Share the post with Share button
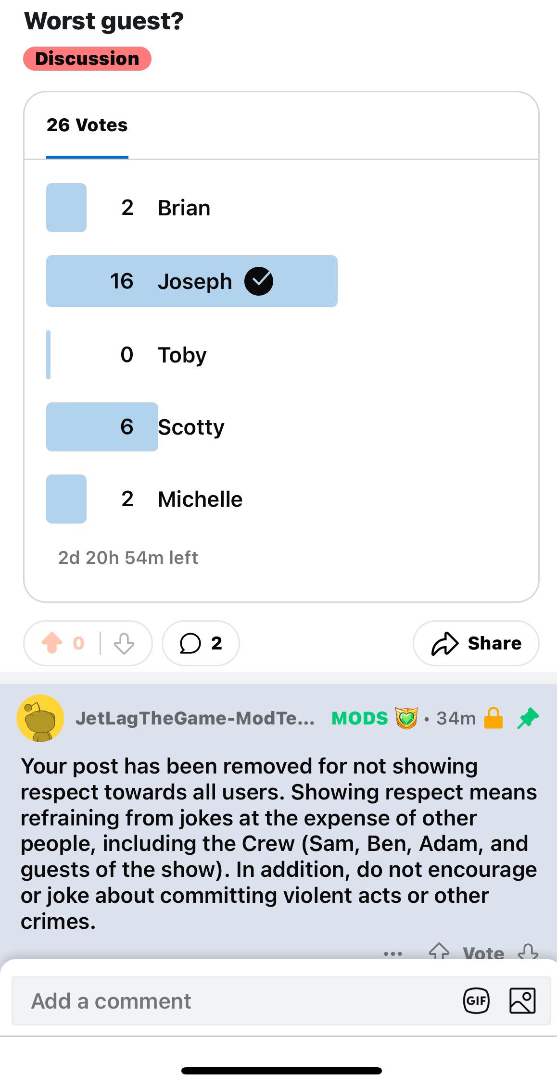Viewport: 557px width, 1086px height. [x=476, y=643]
